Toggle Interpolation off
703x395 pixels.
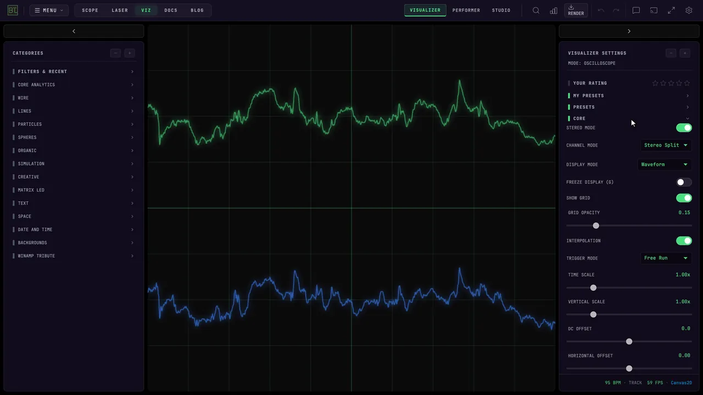click(x=684, y=241)
